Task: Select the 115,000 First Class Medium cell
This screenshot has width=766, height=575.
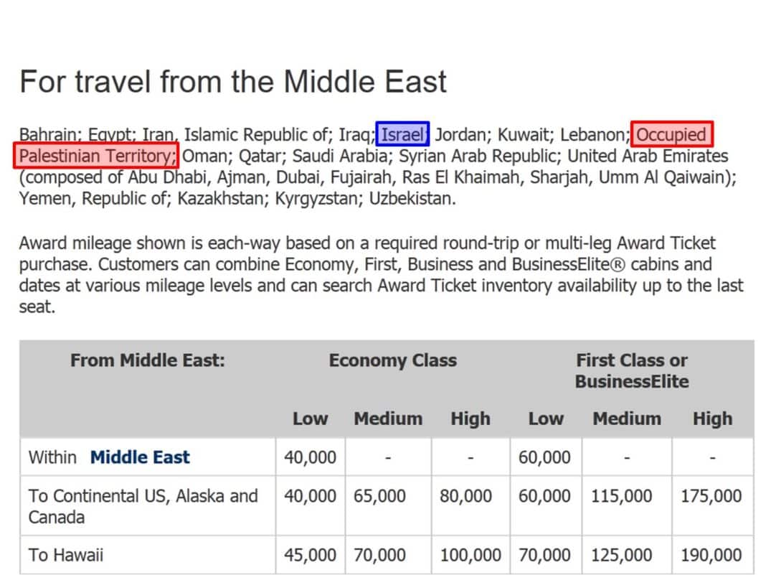Action: coord(621,496)
